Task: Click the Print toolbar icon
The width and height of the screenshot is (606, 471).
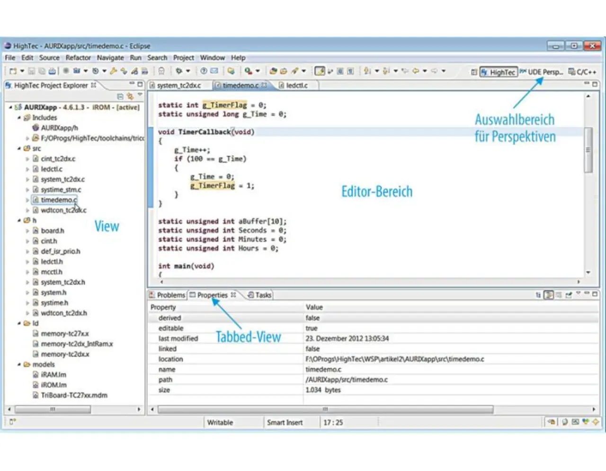Action: tap(52, 71)
